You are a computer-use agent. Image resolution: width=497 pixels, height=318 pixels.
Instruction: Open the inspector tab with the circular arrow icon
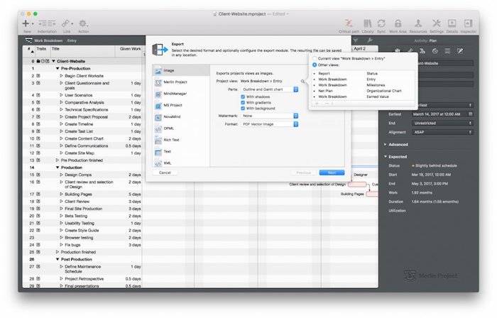pyautogui.click(x=435, y=51)
